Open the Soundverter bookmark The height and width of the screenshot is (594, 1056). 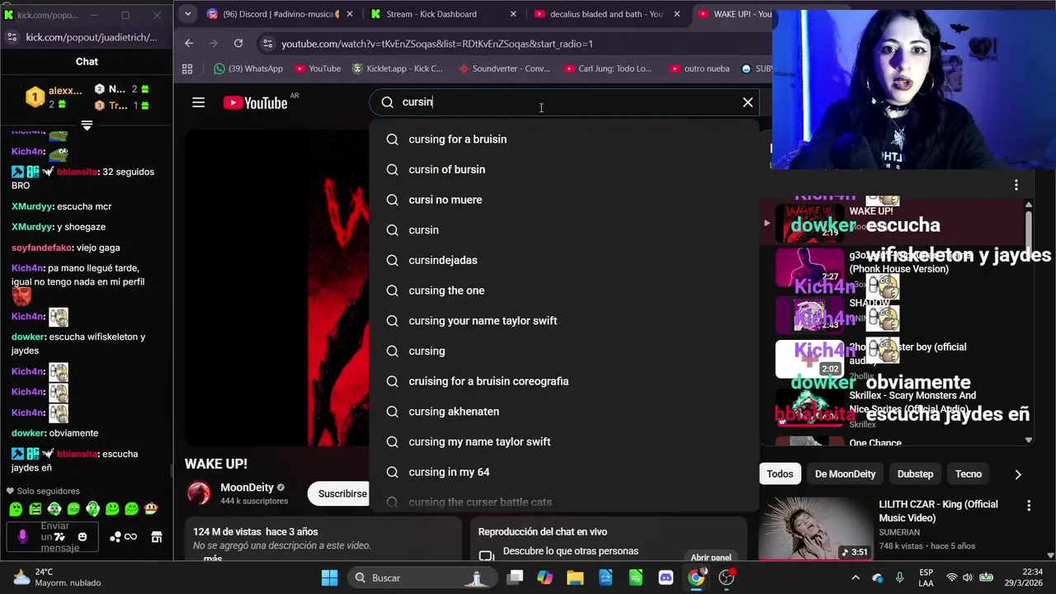pos(503,68)
